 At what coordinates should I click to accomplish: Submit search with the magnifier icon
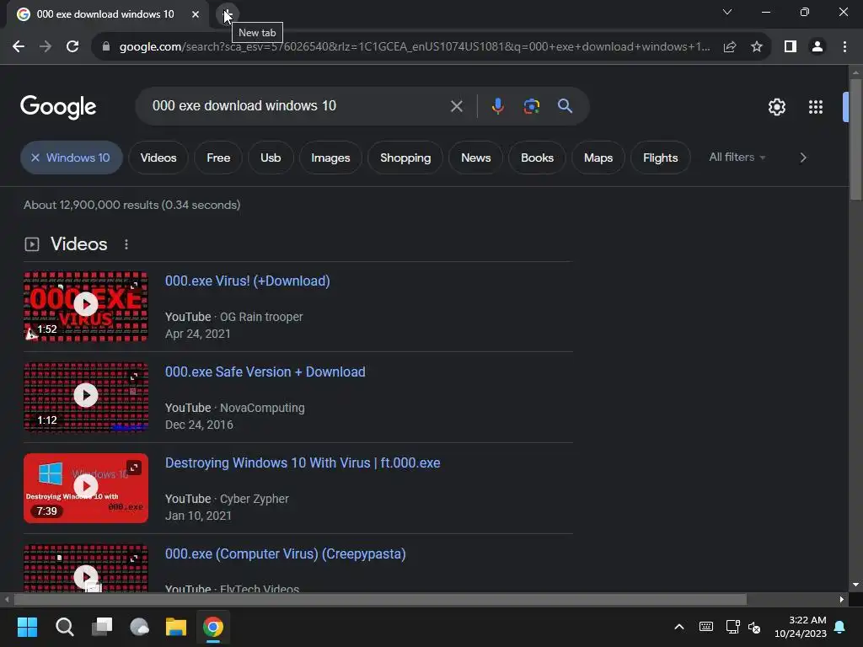pyautogui.click(x=565, y=106)
